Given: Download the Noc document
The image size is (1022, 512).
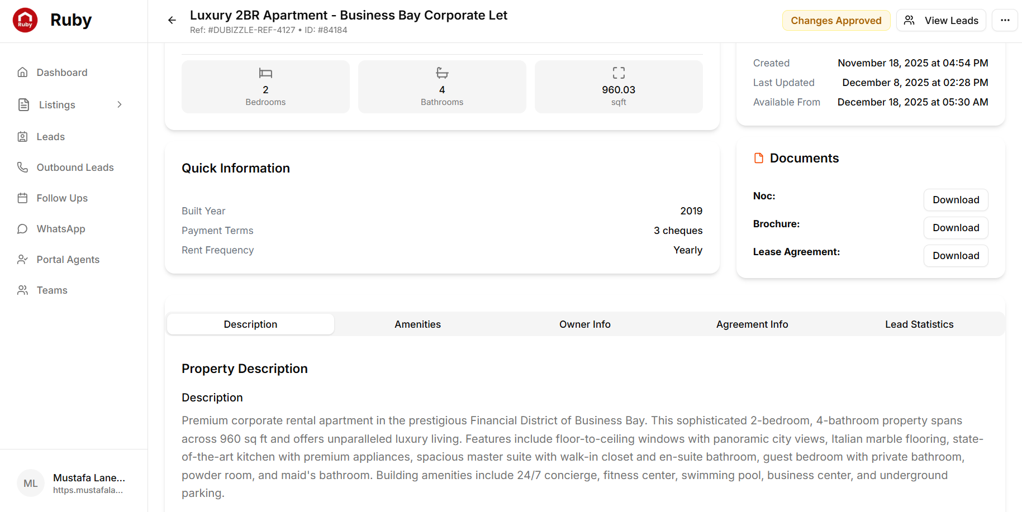Looking at the screenshot, I should [956, 200].
